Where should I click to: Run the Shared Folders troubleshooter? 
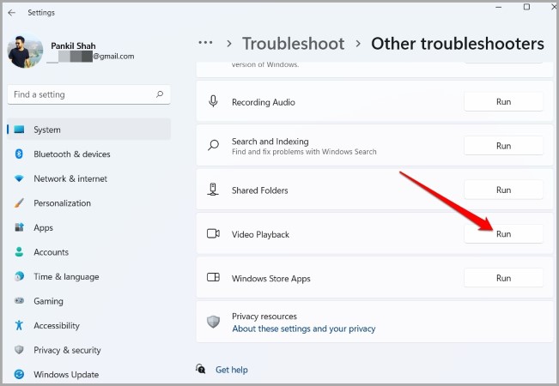pyautogui.click(x=503, y=190)
